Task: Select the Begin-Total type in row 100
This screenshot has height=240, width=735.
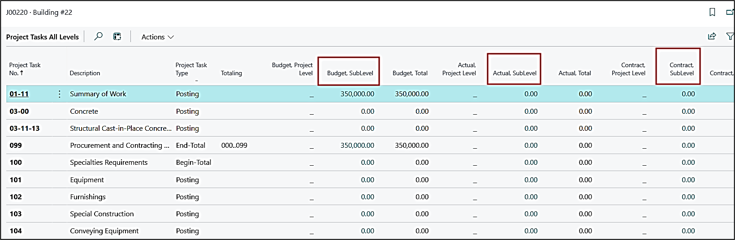Action: (193, 163)
